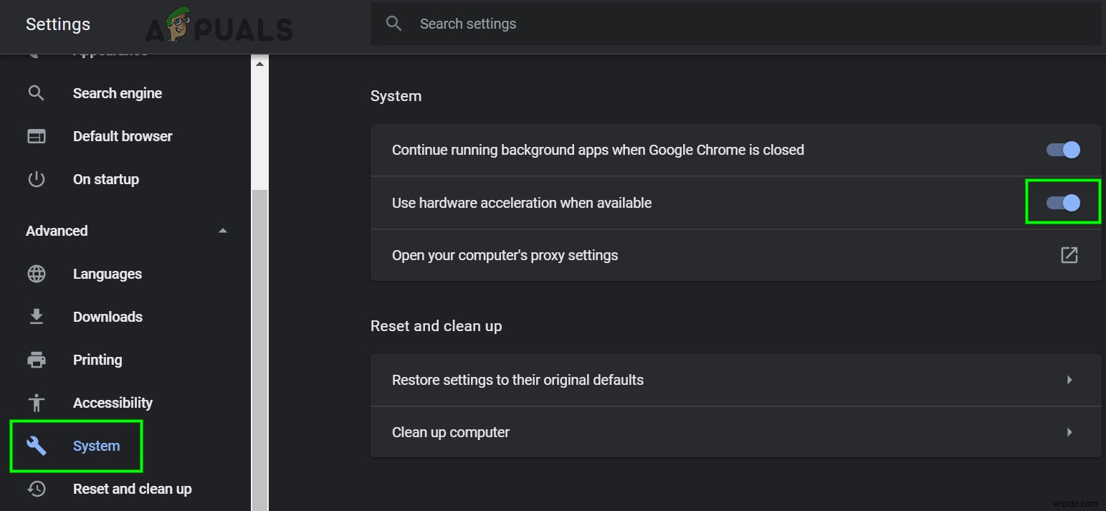Go to the System settings section
Image resolution: width=1106 pixels, height=511 pixels.
click(x=96, y=446)
